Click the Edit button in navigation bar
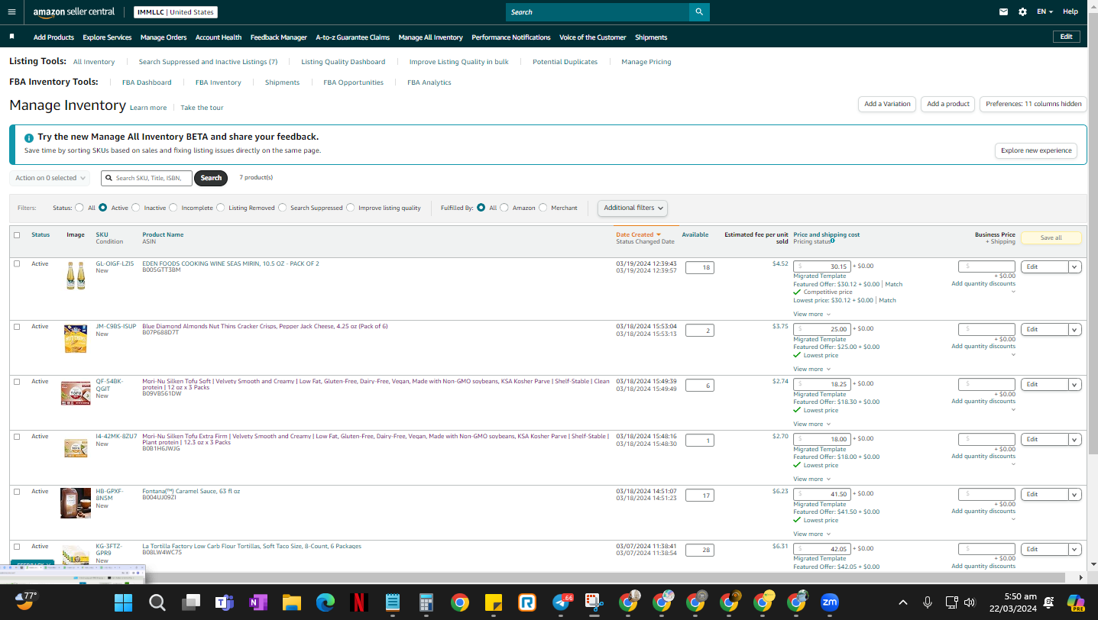 (x=1067, y=37)
